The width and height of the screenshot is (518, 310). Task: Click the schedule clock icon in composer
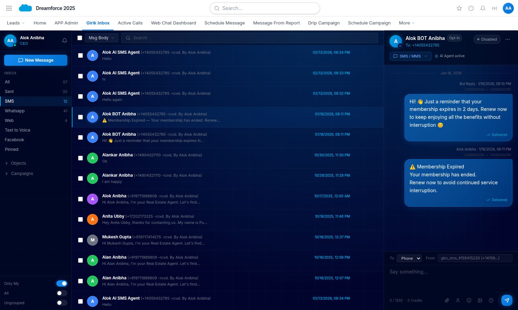point(491,300)
